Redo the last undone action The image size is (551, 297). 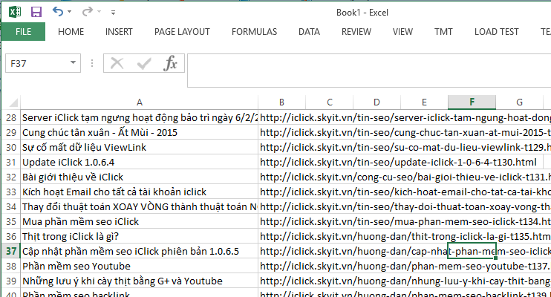[x=87, y=12]
